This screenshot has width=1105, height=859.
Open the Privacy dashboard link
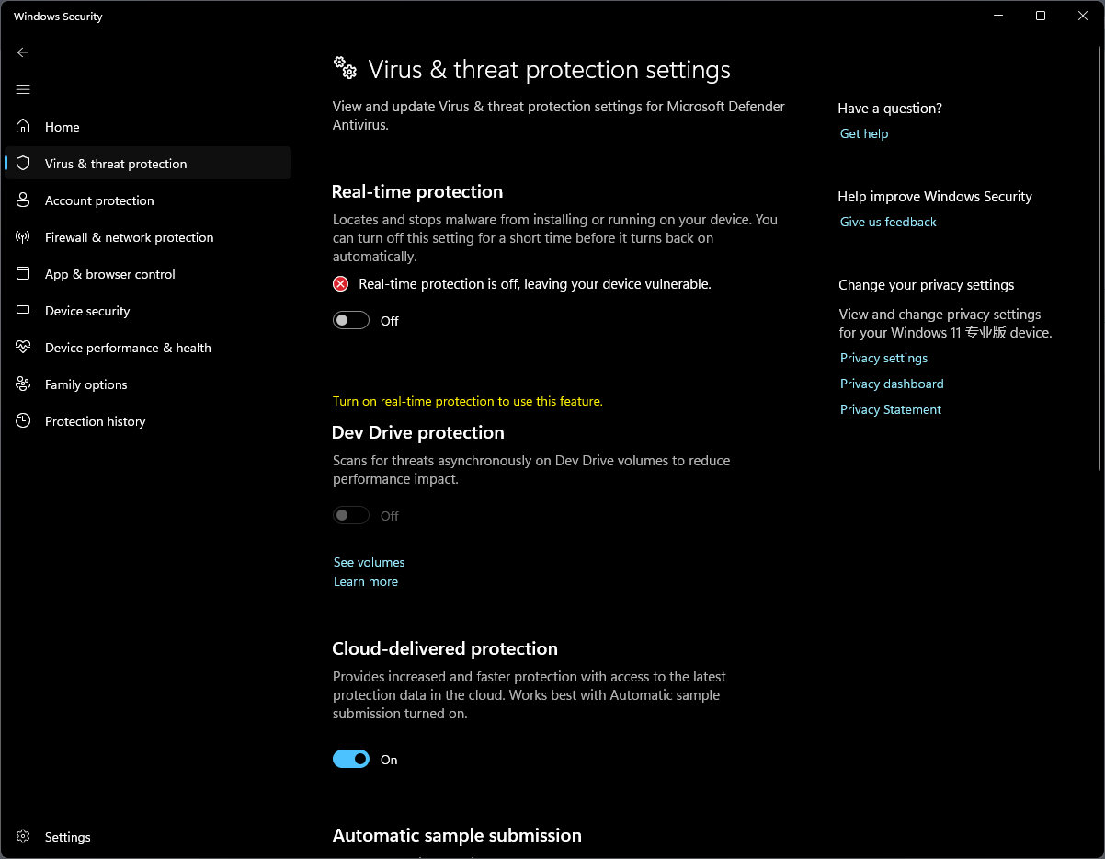pyautogui.click(x=892, y=384)
